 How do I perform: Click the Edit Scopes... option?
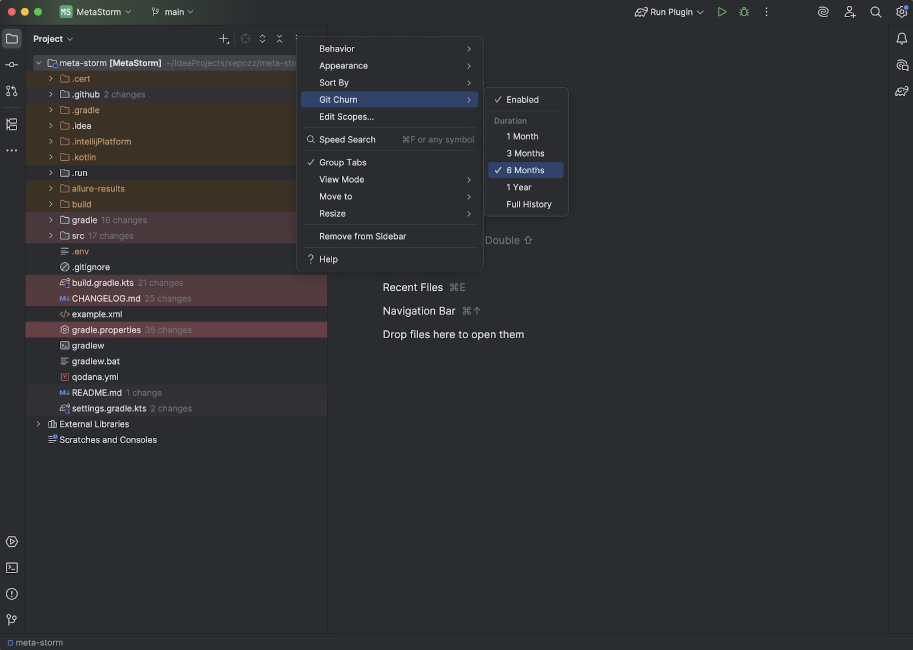point(348,117)
